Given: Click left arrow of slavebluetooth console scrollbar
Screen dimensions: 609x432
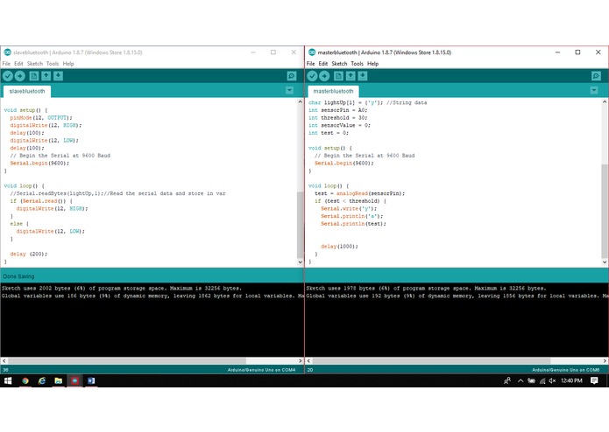Looking at the screenshot, I should pyautogui.click(x=4, y=360).
